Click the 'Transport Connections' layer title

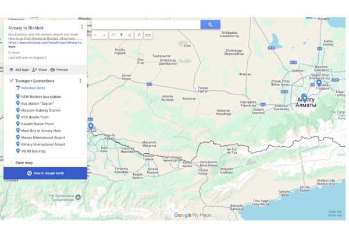pyautogui.click(x=35, y=81)
